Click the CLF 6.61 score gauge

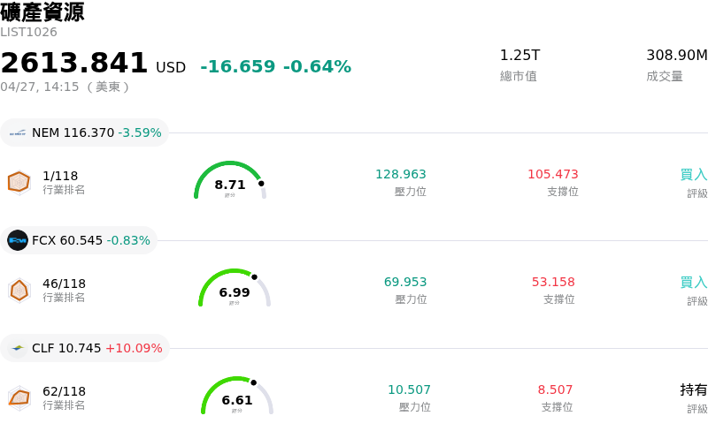(x=237, y=397)
